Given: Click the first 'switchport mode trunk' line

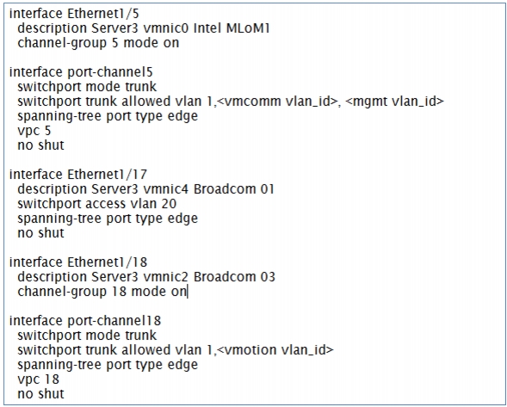Looking at the screenshot, I should click(x=87, y=87).
